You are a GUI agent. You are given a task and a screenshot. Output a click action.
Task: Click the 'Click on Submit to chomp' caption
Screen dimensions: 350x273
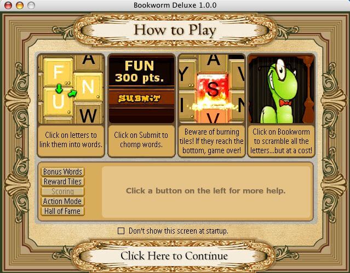(141, 140)
